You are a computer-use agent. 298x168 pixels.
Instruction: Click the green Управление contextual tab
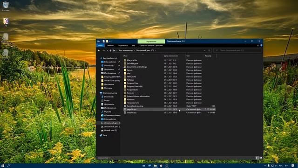pos(151,41)
